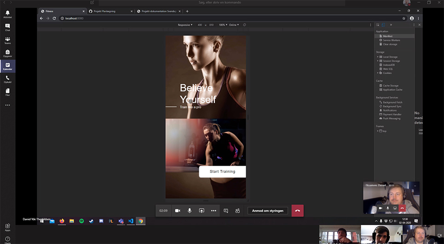Open more actions in the call bar
Viewport: 444px width, 244px height.
tap(213, 210)
